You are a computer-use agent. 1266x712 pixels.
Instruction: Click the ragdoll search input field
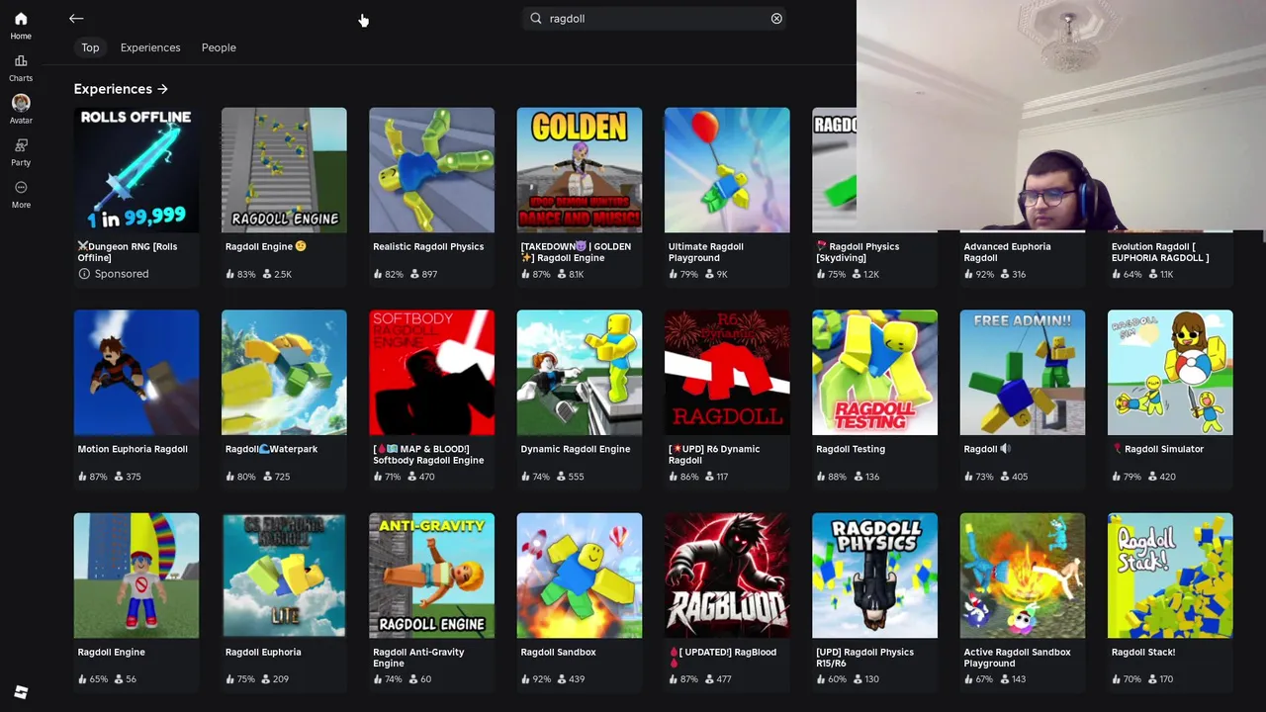tap(655, 19)
